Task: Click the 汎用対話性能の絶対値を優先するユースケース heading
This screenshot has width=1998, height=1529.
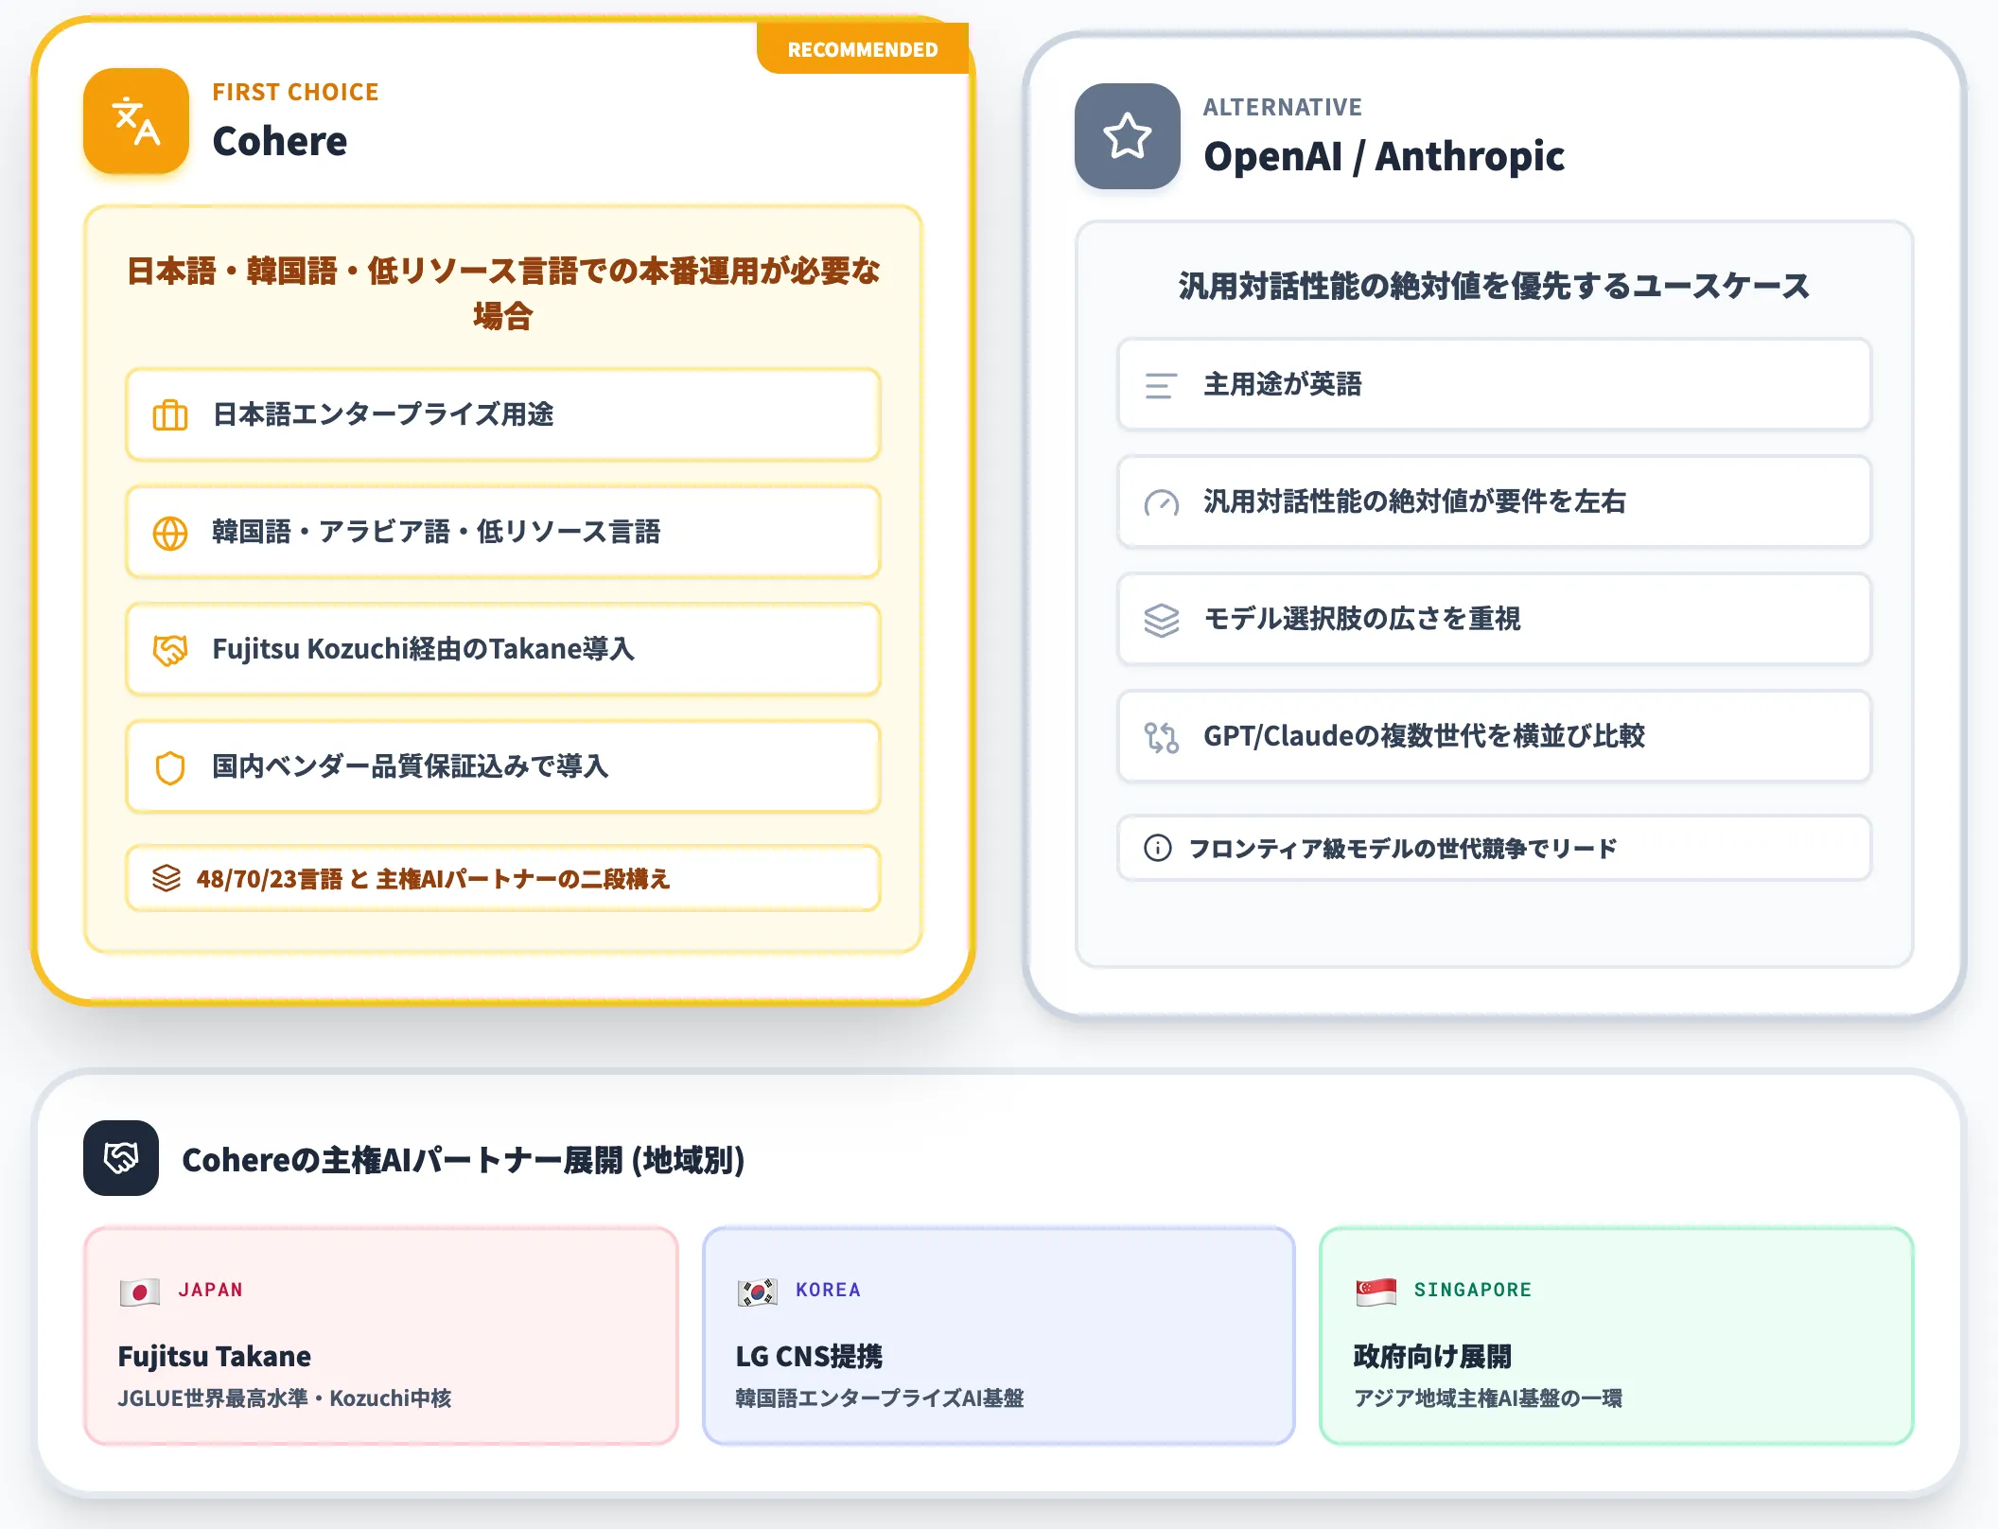Action: 1495,286
